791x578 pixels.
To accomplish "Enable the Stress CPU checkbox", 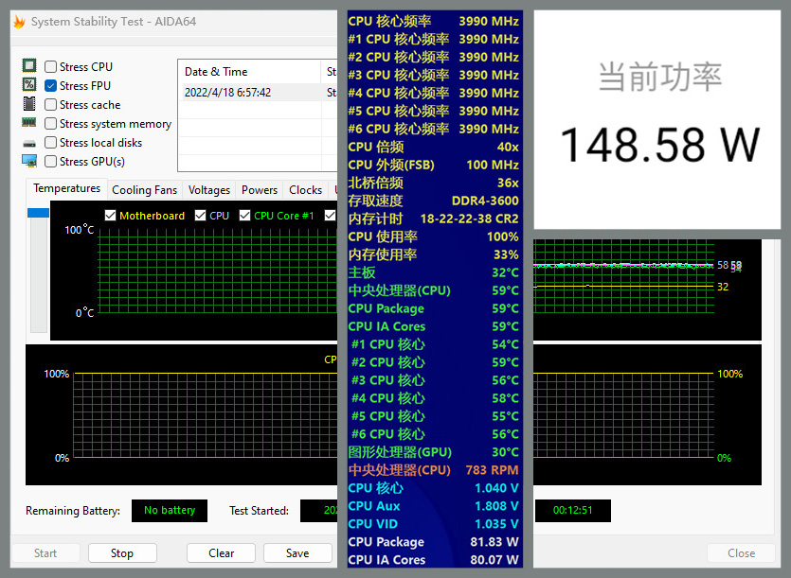I will coord(50,66).
